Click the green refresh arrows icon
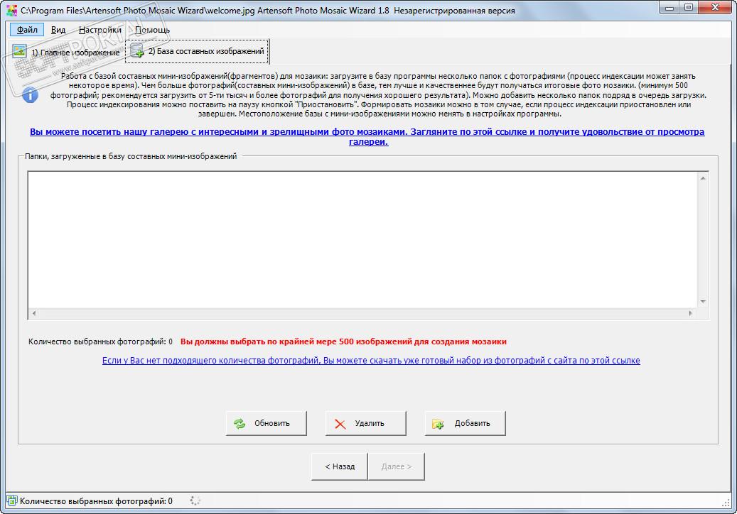Viewport: 737px width, 514px height. coord(240,424)
